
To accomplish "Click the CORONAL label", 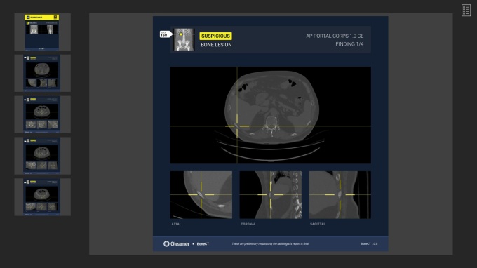I will coord(248,225).
